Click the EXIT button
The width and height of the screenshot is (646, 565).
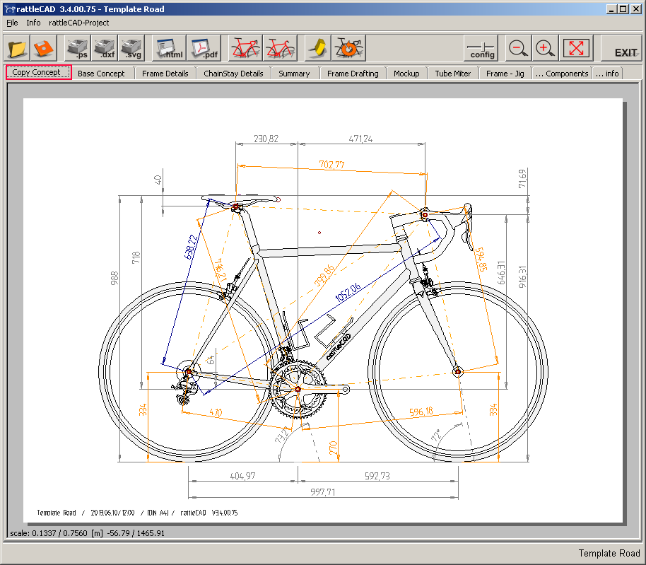(x=622, y=48)
